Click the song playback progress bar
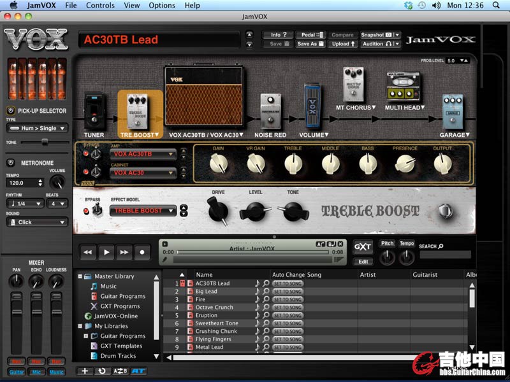Image resolution: width=510 pixels, height=382 pixels. 253,252
